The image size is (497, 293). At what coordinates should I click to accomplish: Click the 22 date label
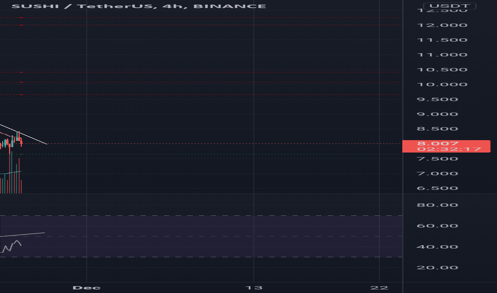click(x=379, y=288)
